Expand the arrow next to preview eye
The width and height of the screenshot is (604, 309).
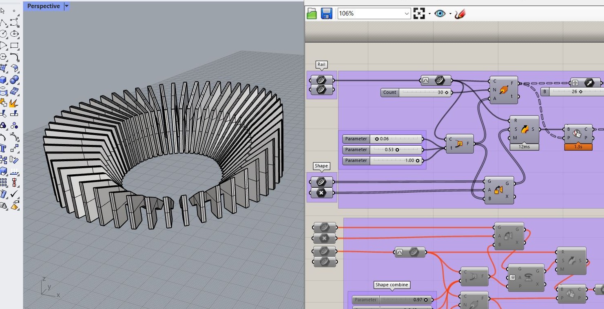pos(450,14)
